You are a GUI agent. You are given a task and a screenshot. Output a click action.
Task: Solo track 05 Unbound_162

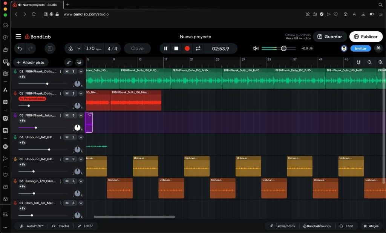click(x=74, y=159)
